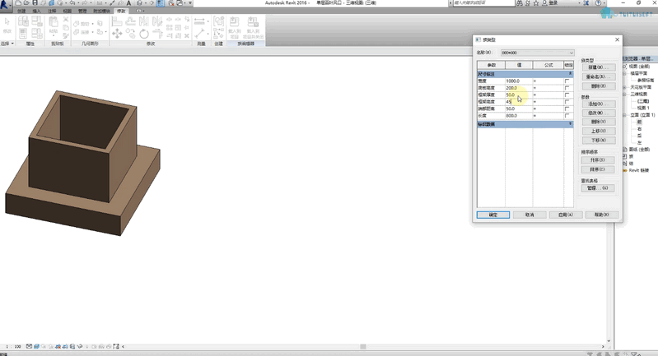Click the search box in the title bar
The width and height of the screenshot is (658, 356).
[x=484, y=3]
